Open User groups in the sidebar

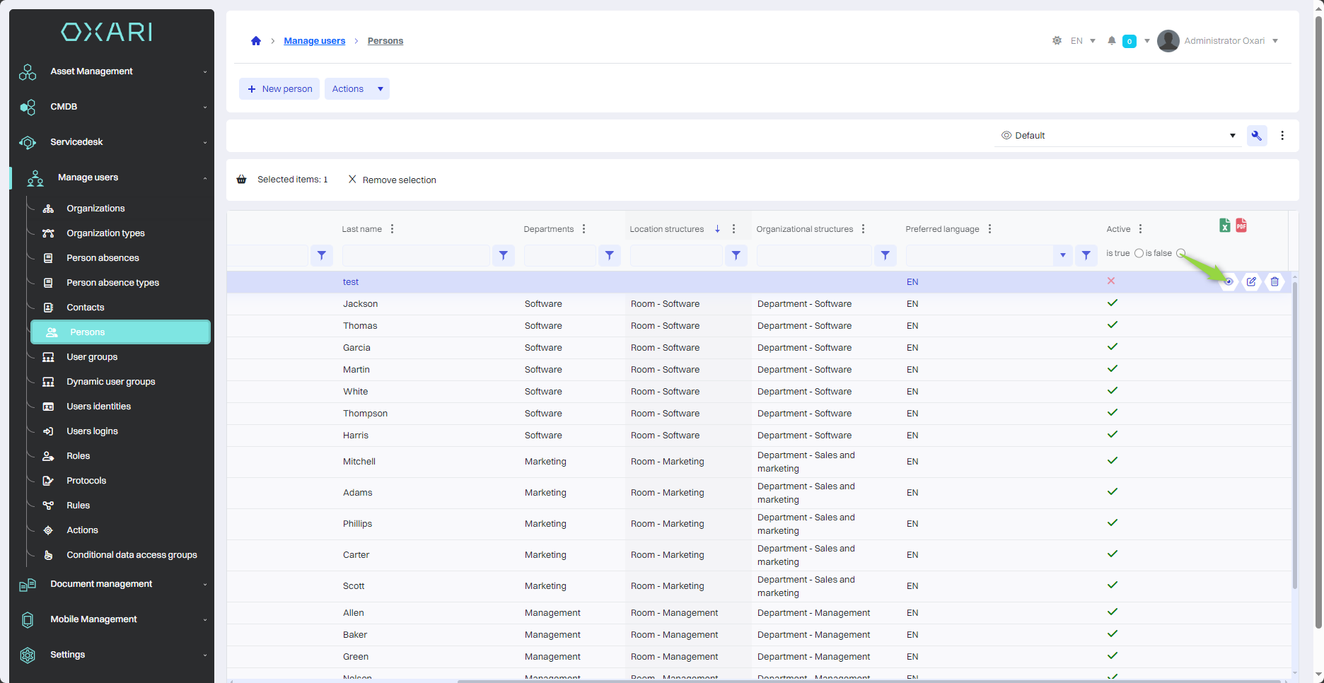pyautogui.click(x=92, y=357)
